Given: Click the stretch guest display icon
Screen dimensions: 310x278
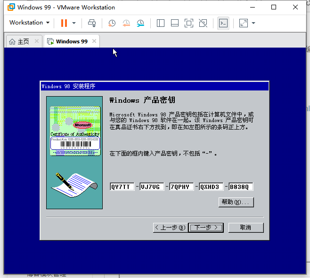Looking at the screenshot, I should click(244, 23).
